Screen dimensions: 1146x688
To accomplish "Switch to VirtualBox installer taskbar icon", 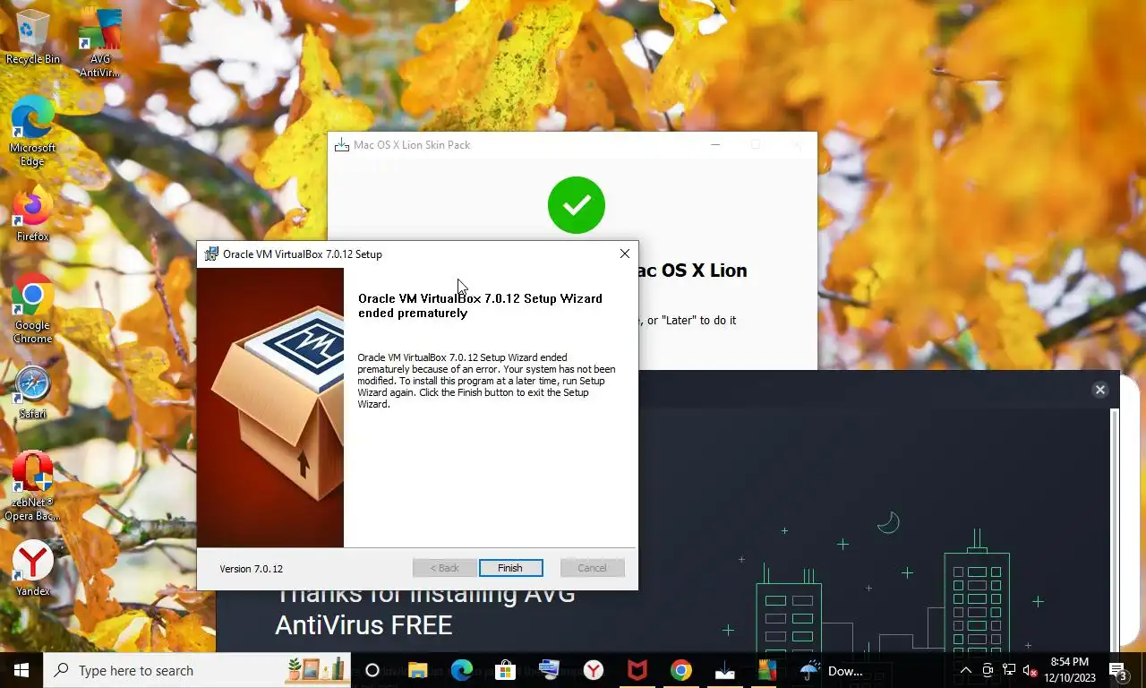I will pyautogui.click(x=549, y=670).
